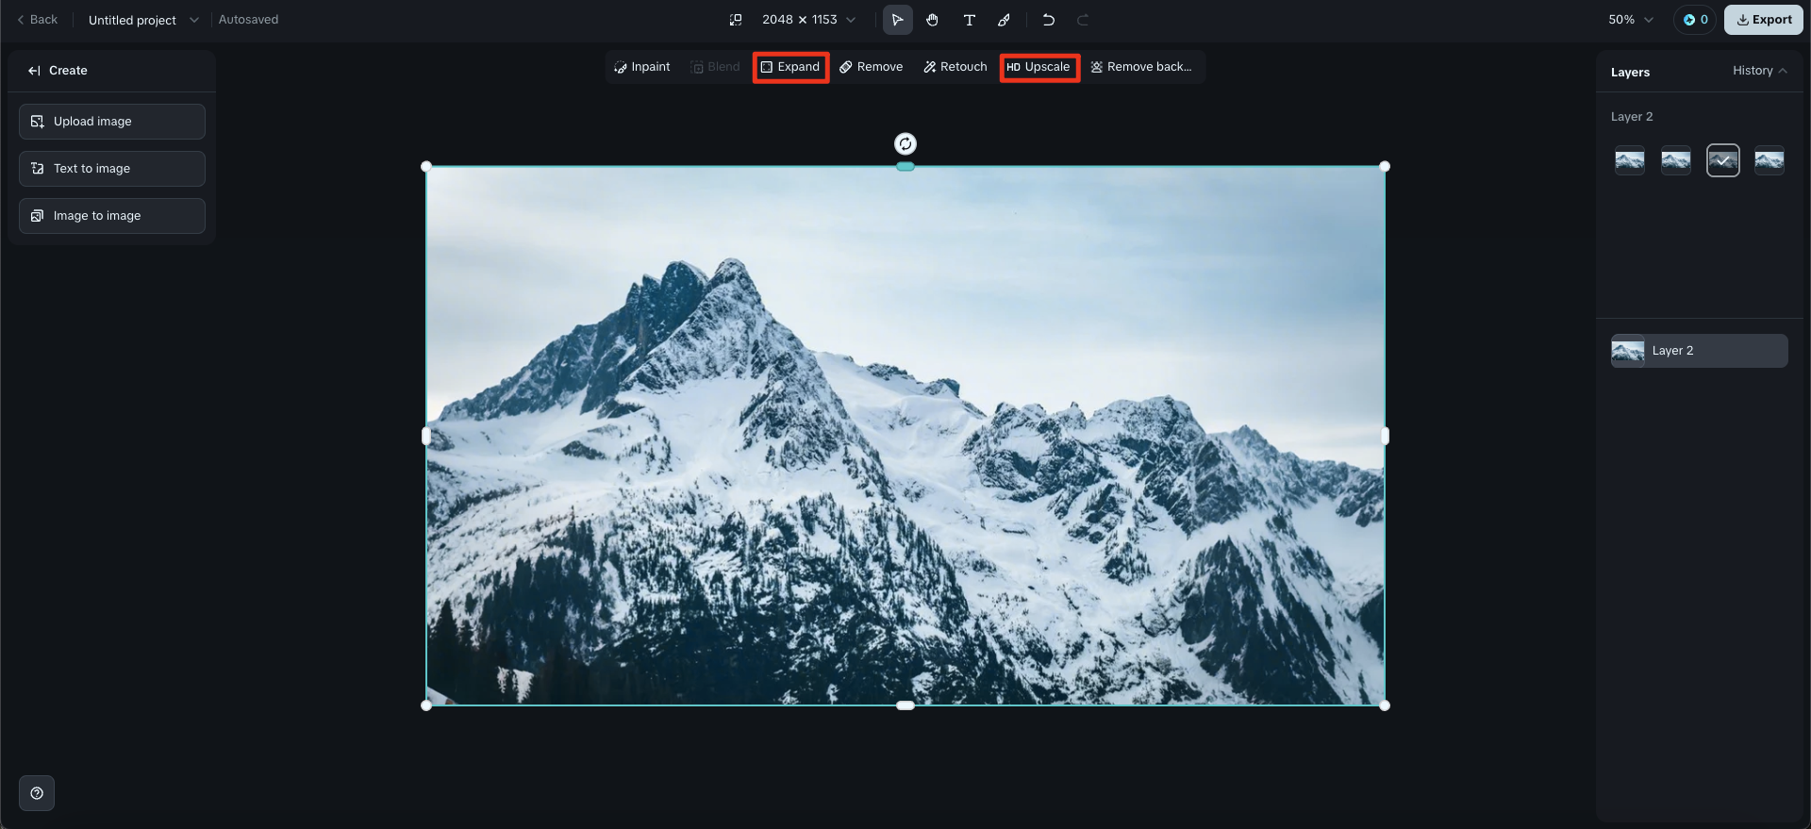View the credits counter
1811x829 pixels.
(x=1695, y=20)
